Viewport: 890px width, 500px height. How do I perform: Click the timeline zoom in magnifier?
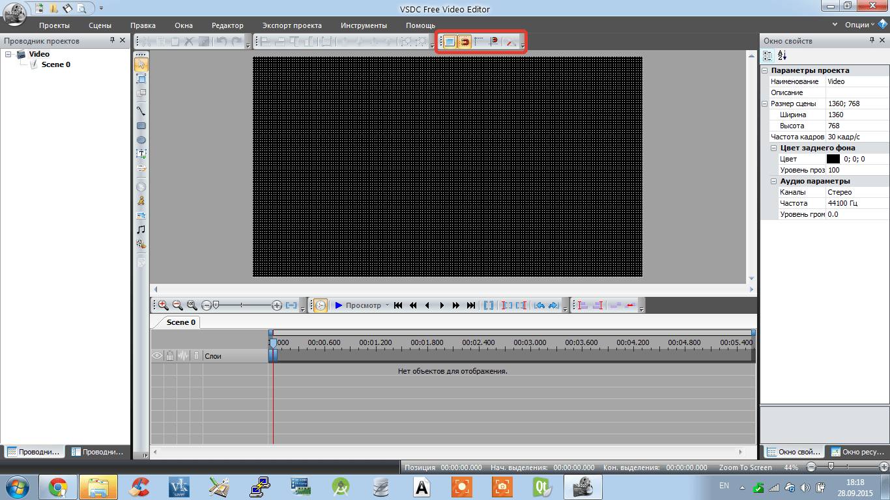(163, 305)
